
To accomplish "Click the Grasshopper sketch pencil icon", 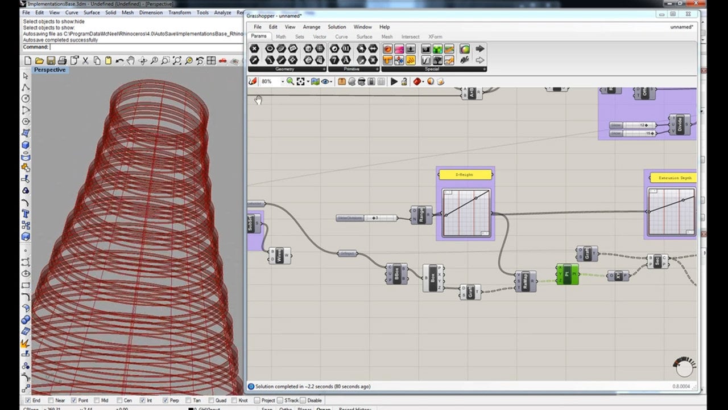I will point(253,81).
